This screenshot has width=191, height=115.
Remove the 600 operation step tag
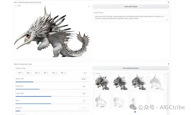pyautogui.click(x=31, y=73)
